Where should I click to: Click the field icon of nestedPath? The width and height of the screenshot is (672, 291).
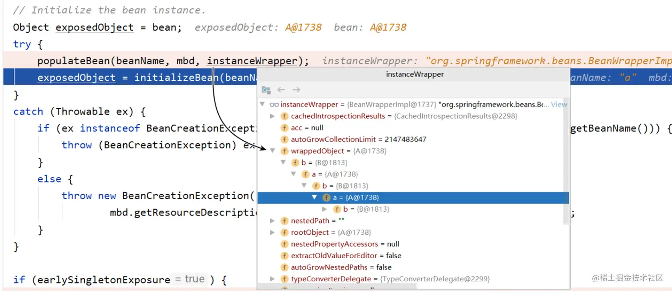tap(284, 221)
